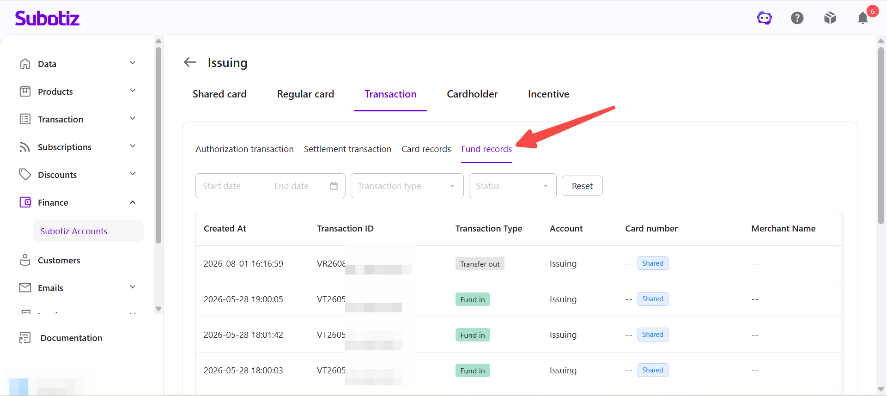Open notifications bell with badge
The height and width of the screenshot is (396, 887).
click(863, 18)
